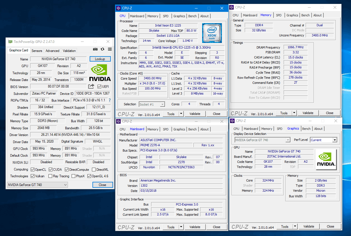Open SPD tab in CPU-Z window showing Timings
Viewport: 351px width, 236px height.
[279, 15]
